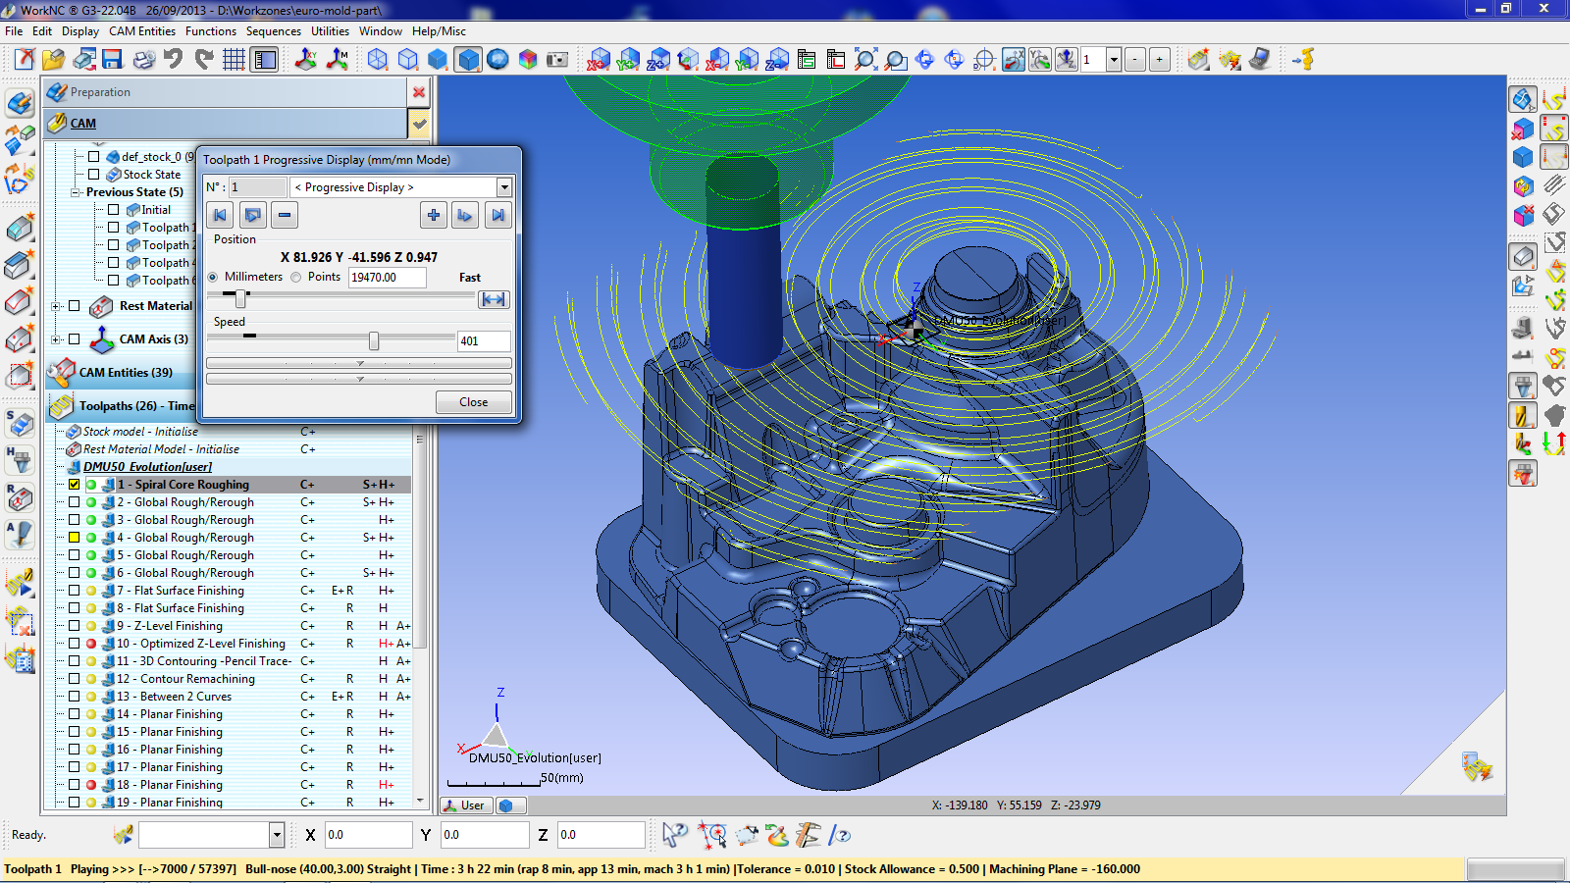Click the camera snapshot icon
The image size is (1570, 883).
[x=557, y=60]
